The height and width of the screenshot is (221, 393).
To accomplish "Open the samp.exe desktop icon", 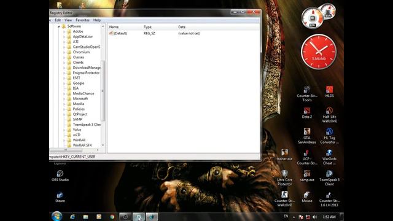I will [307, 176].
